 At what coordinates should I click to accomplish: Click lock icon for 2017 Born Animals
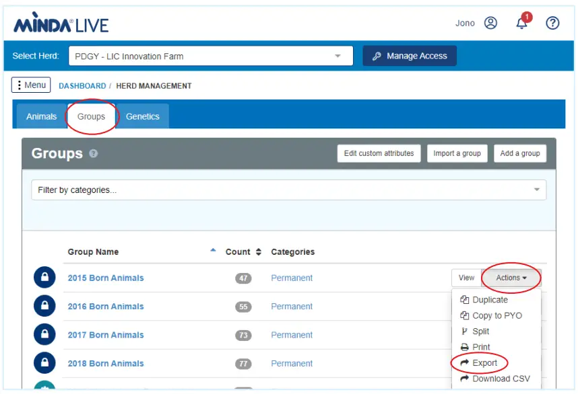point(44,334)
